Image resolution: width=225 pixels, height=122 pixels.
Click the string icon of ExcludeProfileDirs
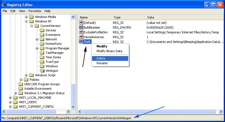[81, 32]
